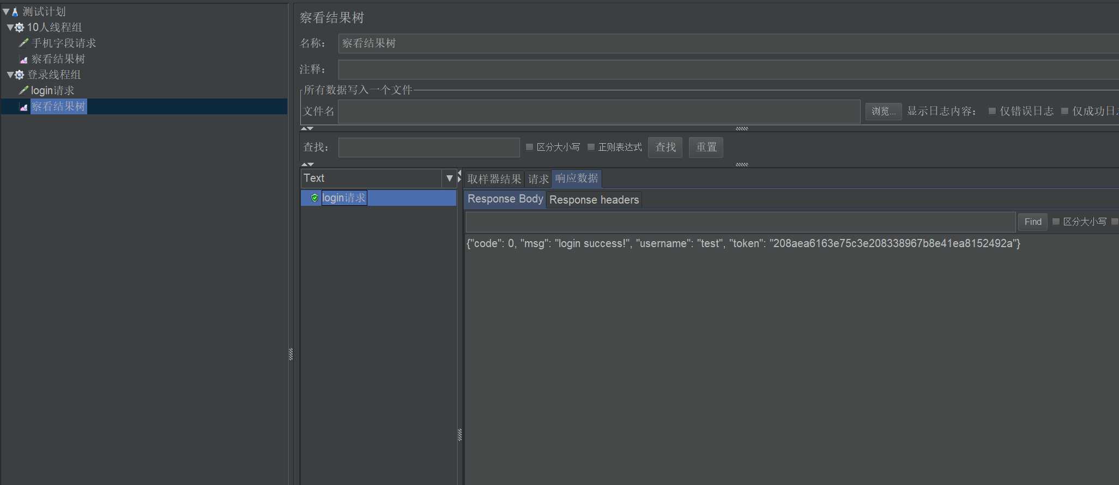Select login请求 in test plan tree
1119x485 pixels.
tap(52, 90)
